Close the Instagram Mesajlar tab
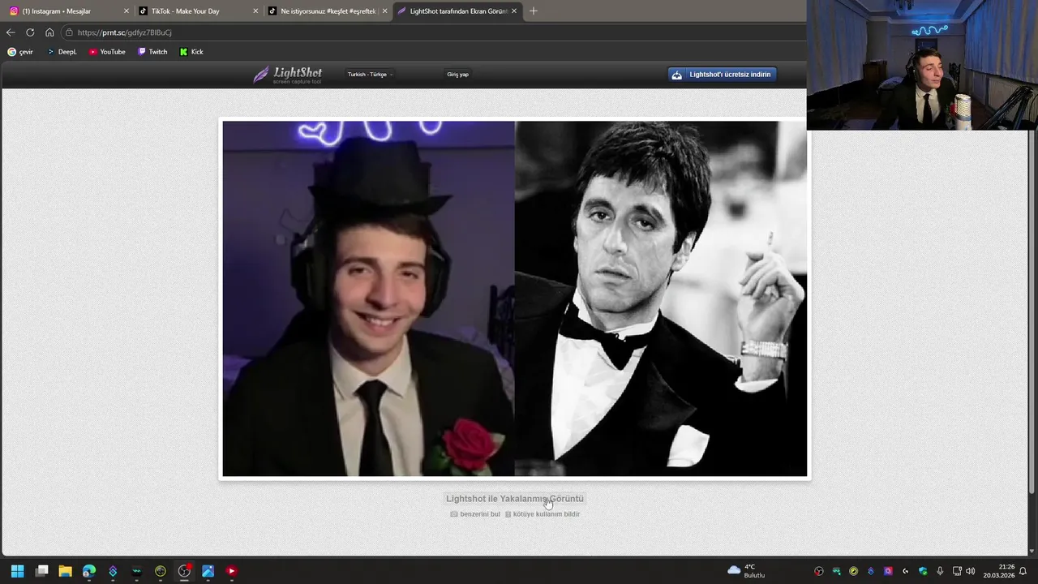The width and height of the screenshot is (1038, 584). [126, 11]
